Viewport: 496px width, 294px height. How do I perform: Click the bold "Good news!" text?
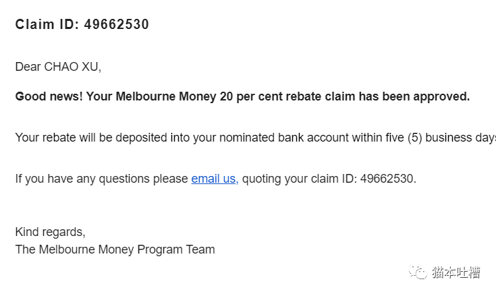[x=49, y=96]
